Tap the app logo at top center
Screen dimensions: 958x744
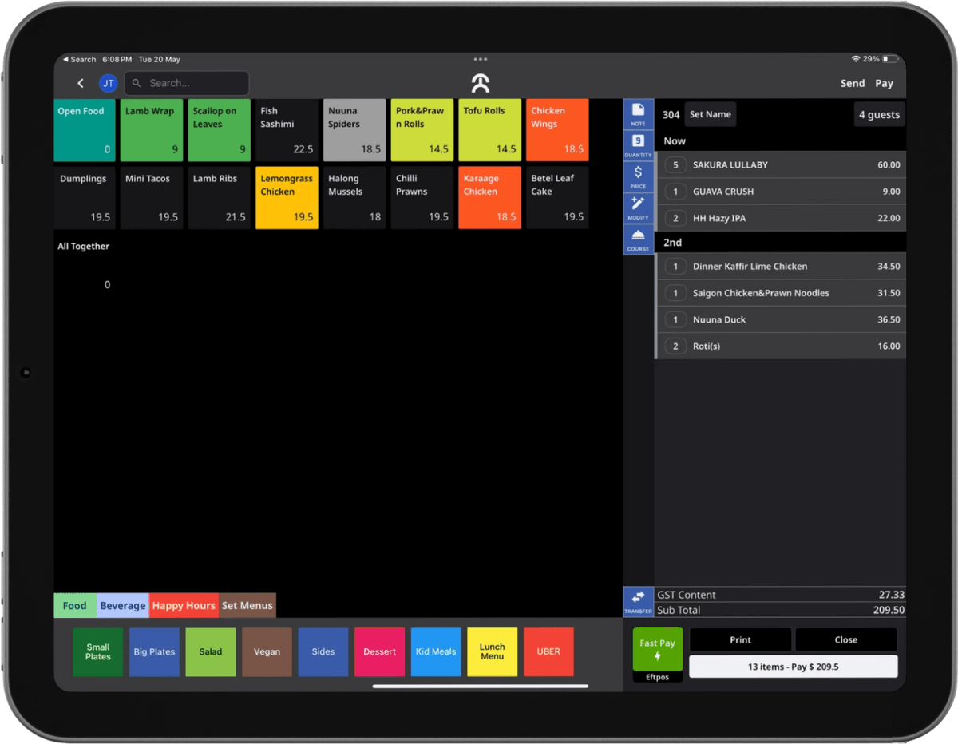(480, 83)
